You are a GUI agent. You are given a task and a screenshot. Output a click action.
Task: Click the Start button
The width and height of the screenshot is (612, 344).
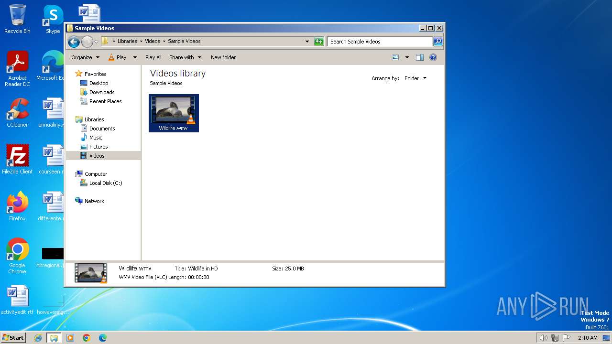(13, 338)
